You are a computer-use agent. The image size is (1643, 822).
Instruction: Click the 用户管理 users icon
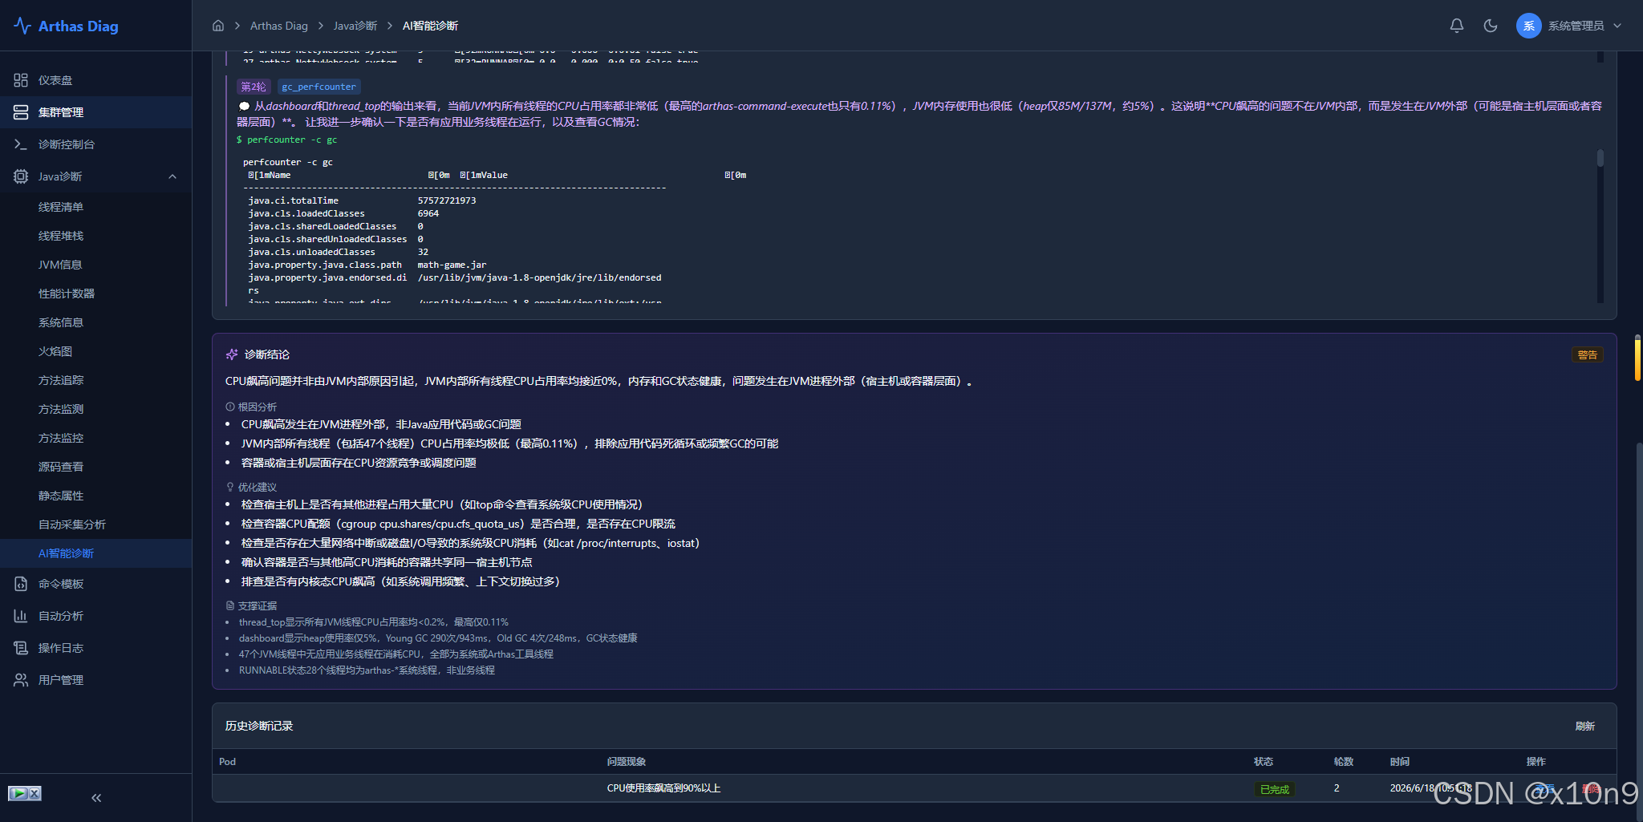tap(21, 680)
